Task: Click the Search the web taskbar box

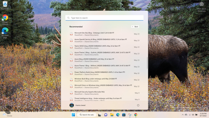Action: (87, 115)
